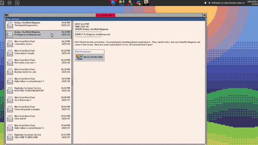Click the color palette squares dock icon
The height and width of the screenshot is (145, 258).
(138, 3)
